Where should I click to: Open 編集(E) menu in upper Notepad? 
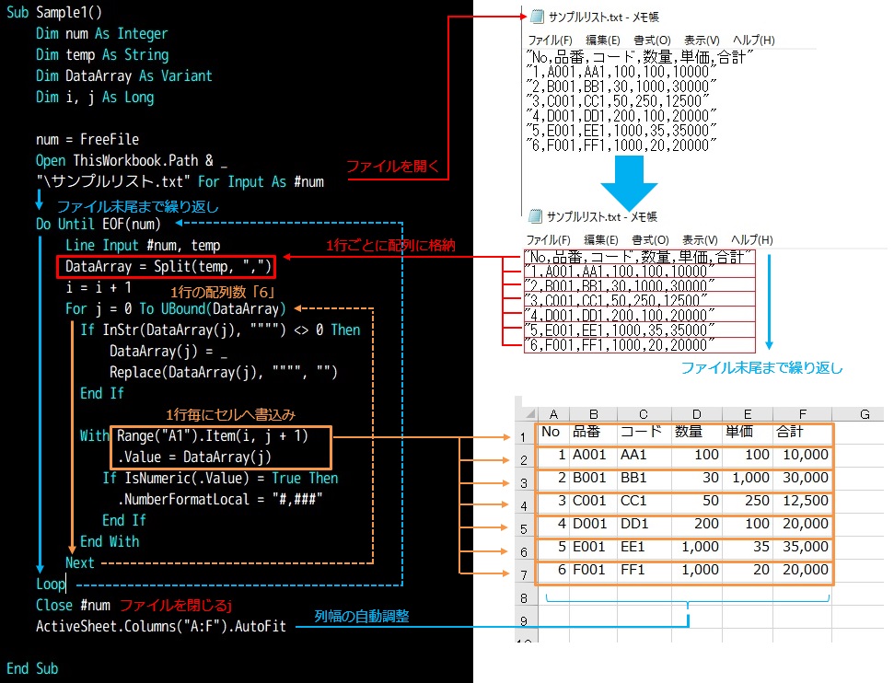[603, 40]
